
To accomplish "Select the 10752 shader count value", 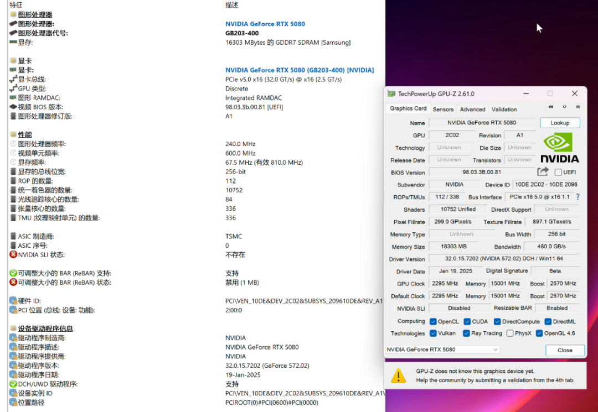I will (234, 190).
